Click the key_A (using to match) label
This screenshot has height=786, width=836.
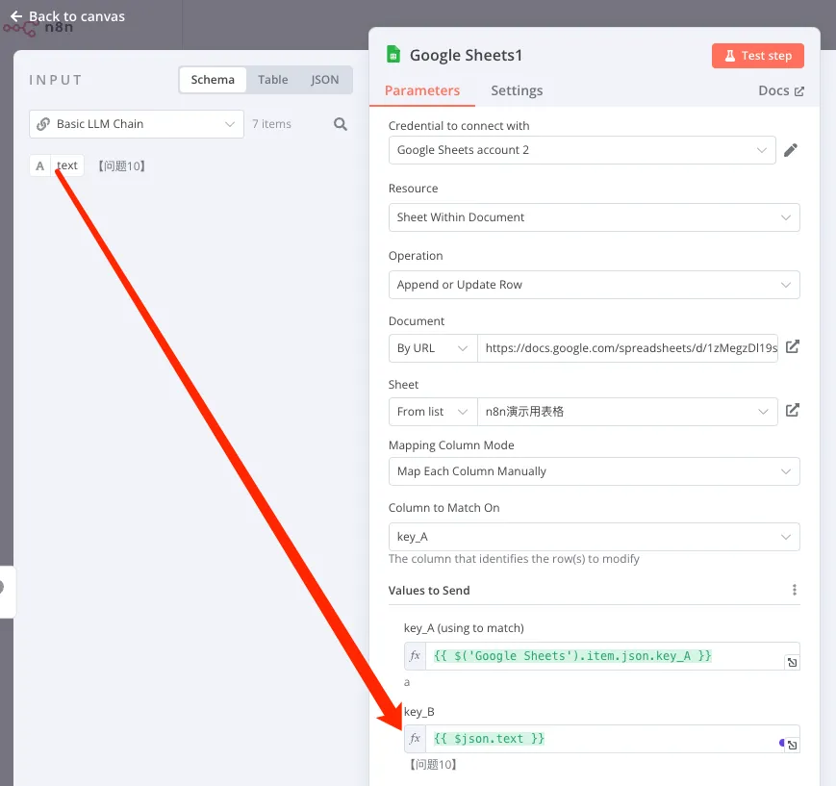[x=464, y=628]
